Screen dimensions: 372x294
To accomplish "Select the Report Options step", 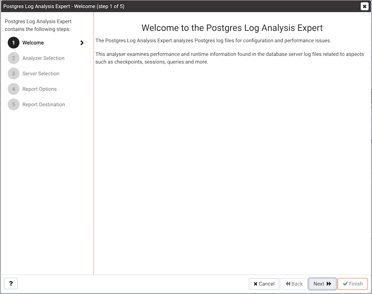I will [40, 89].
